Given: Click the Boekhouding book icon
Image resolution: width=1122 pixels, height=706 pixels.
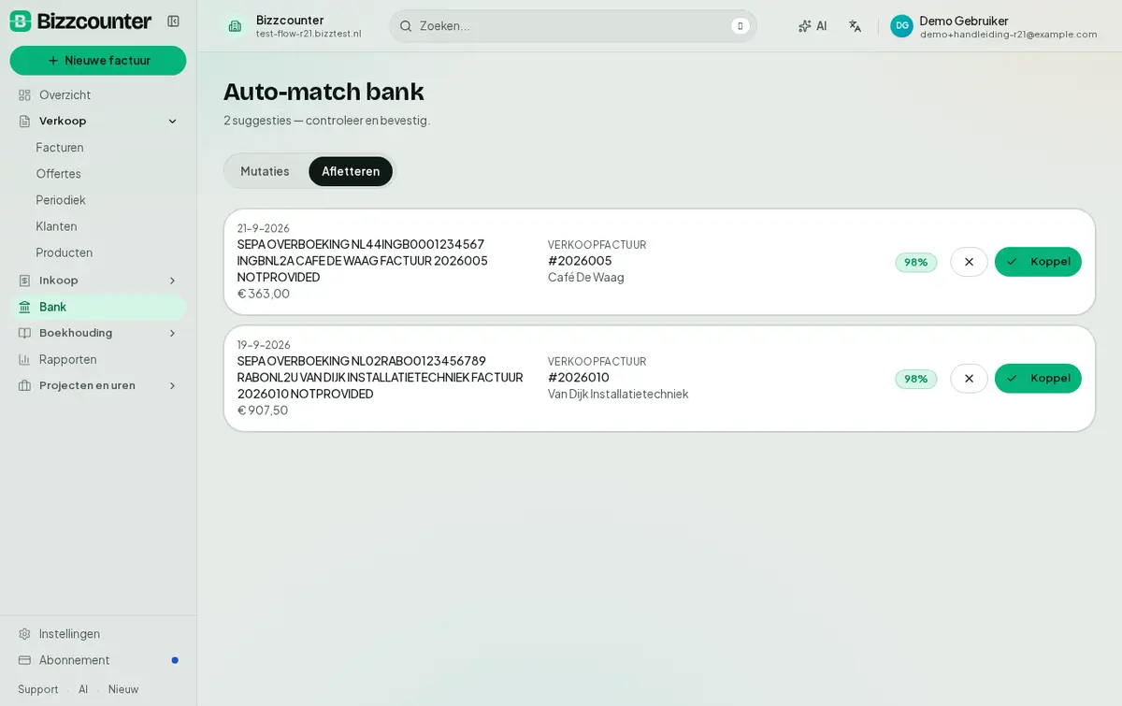Looking at the screenshot, I should point(25,333).
